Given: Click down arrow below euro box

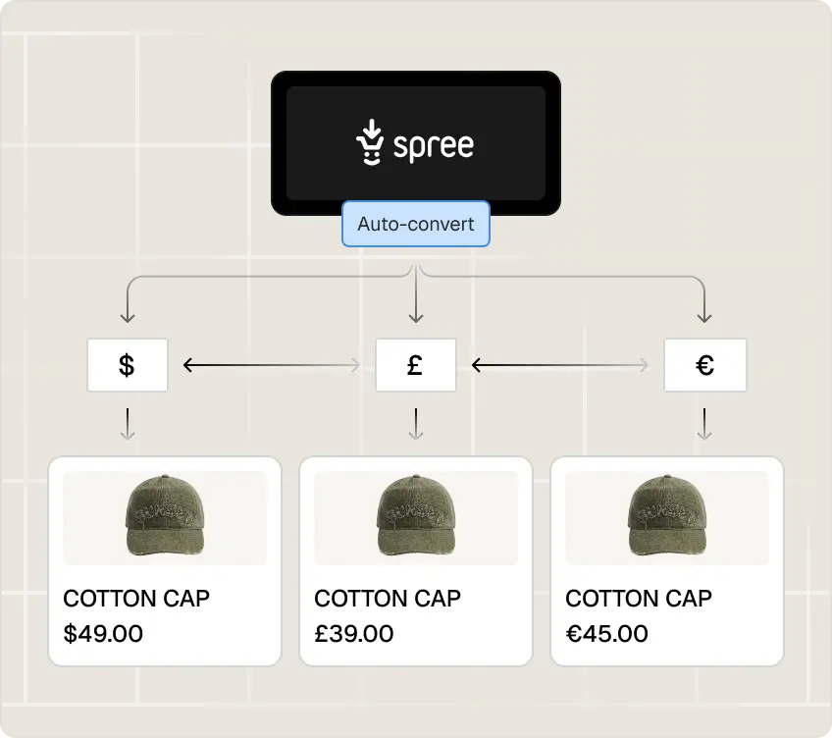Looking at the screenshot, I should [x=704, y=424].
